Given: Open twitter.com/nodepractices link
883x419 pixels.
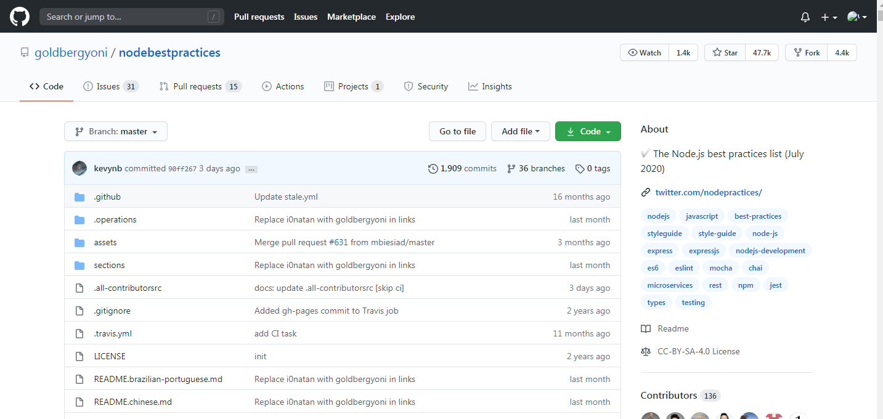Looking at the screenshot, I should coord(709,192).
